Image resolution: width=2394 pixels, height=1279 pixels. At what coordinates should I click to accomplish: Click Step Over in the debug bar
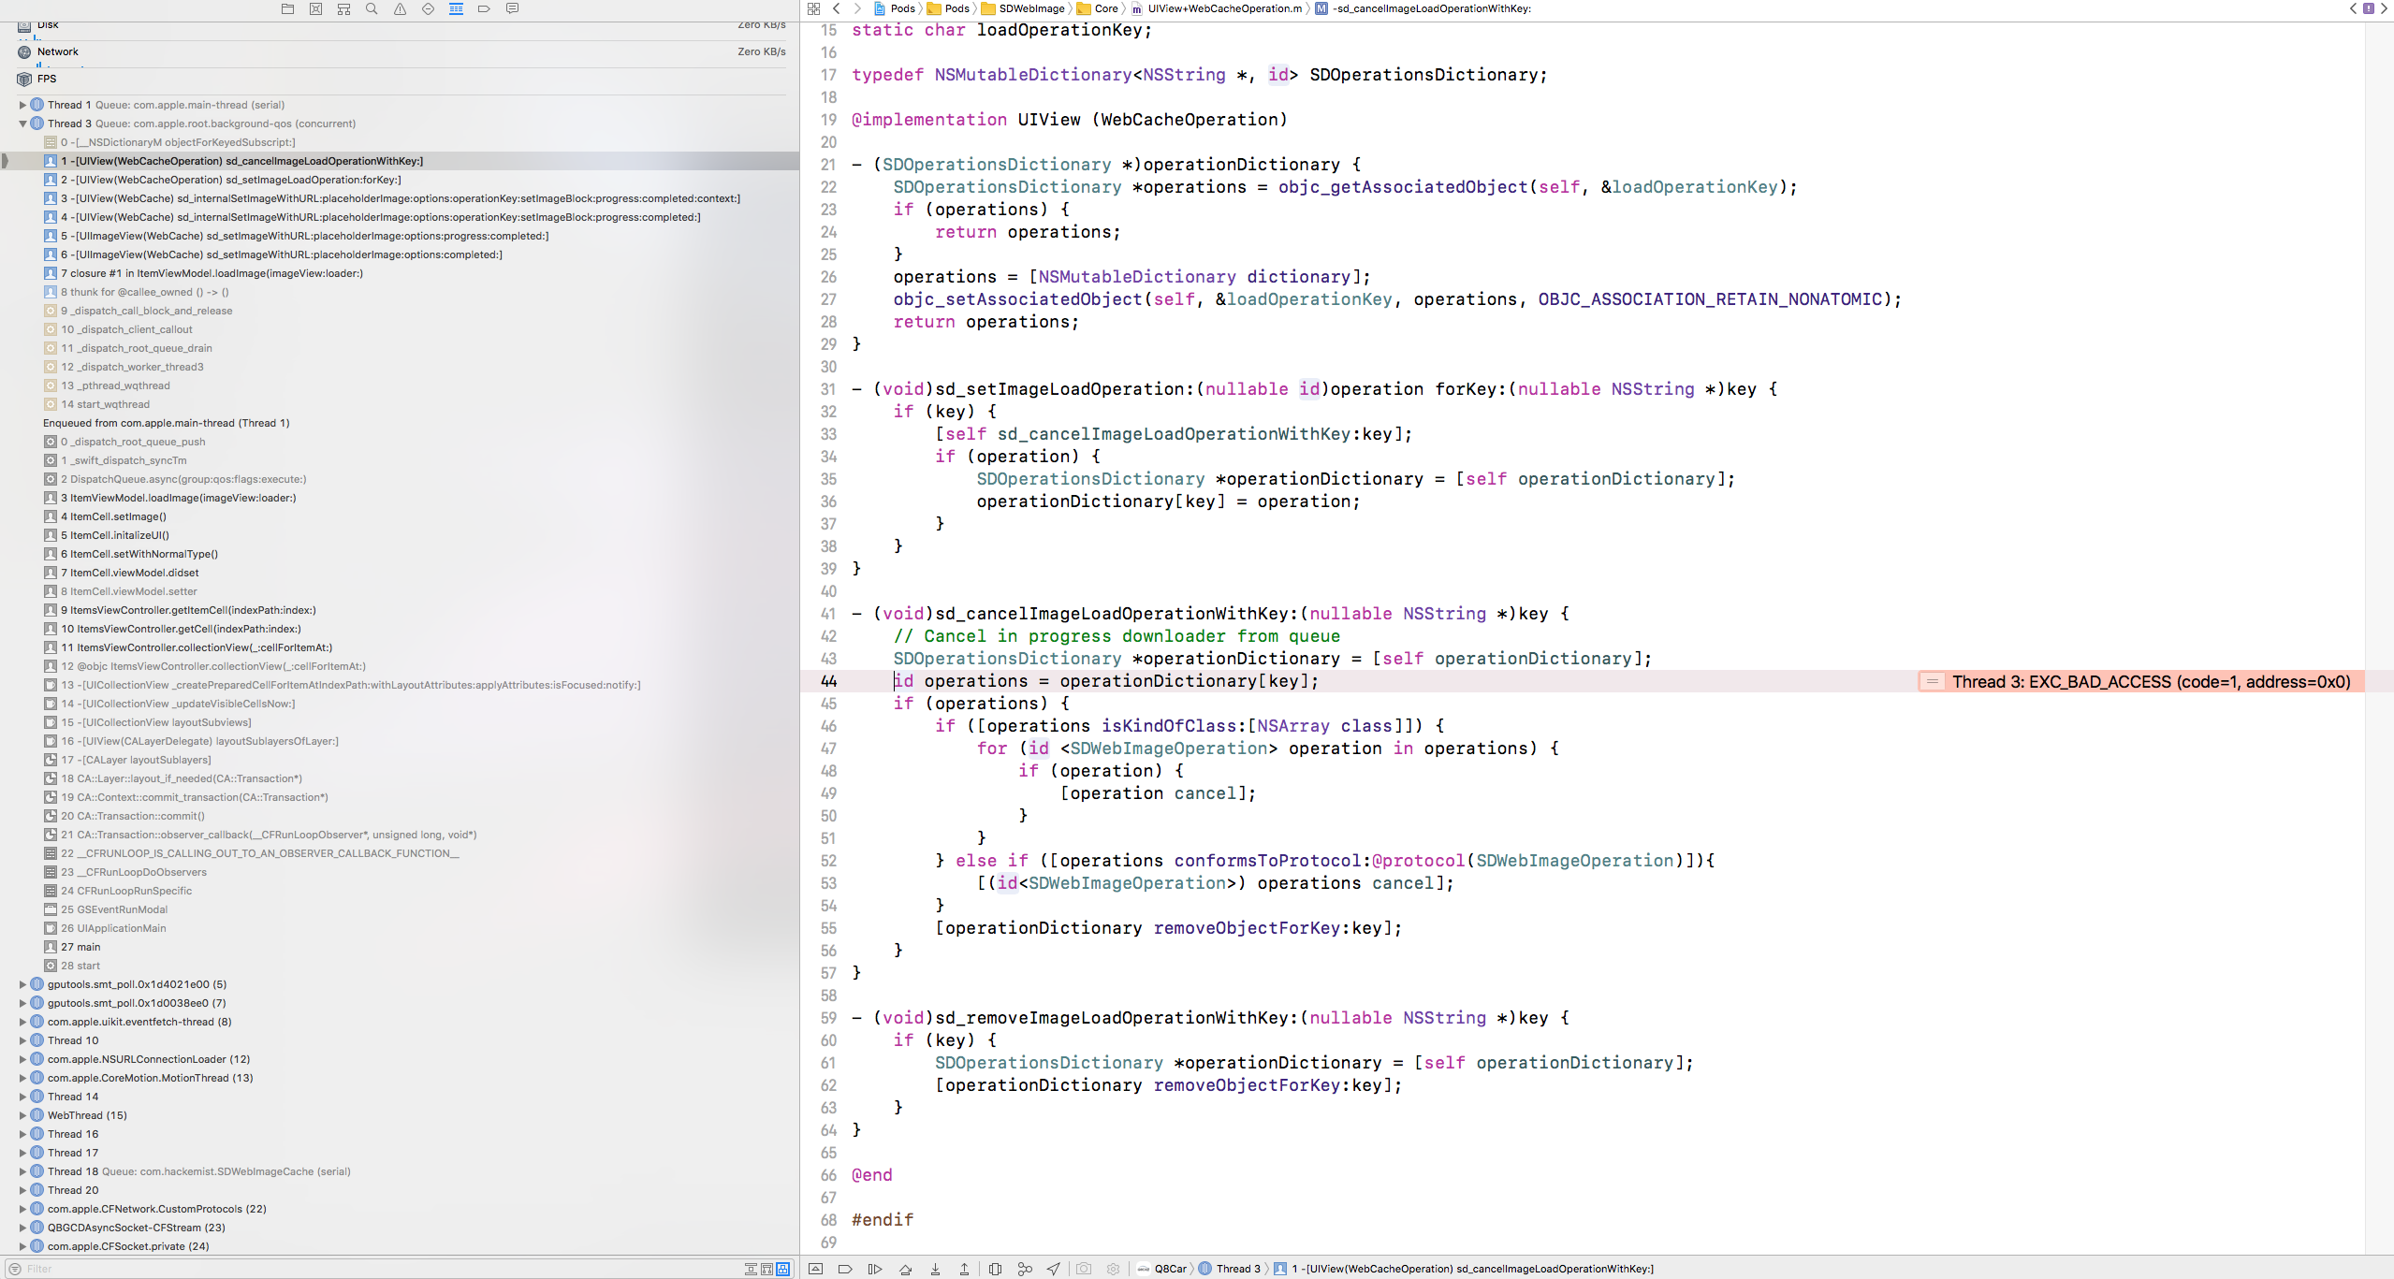pos(905,1269)
